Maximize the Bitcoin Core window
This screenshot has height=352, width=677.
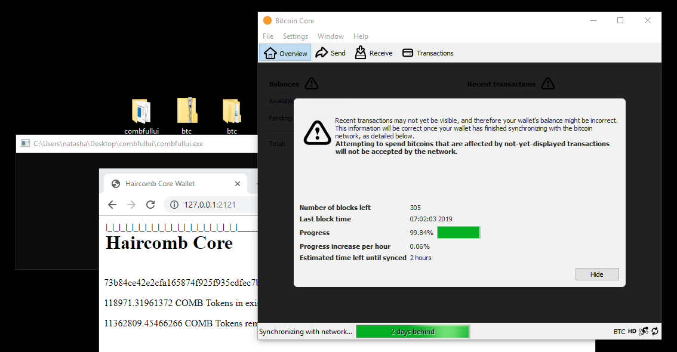point(620,20)
